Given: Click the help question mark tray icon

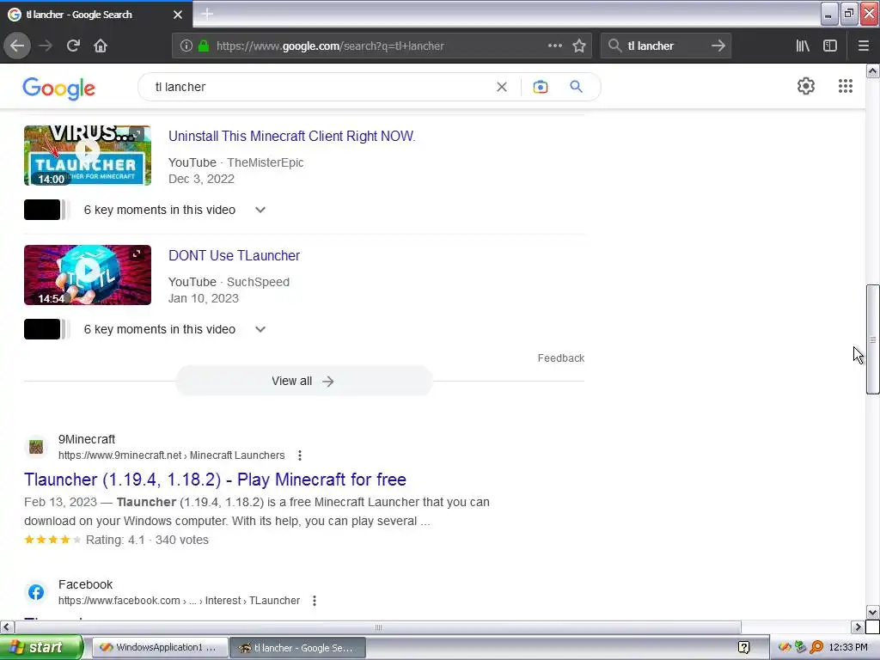Looking at the screenshot, I should click(x=744, y=648).
